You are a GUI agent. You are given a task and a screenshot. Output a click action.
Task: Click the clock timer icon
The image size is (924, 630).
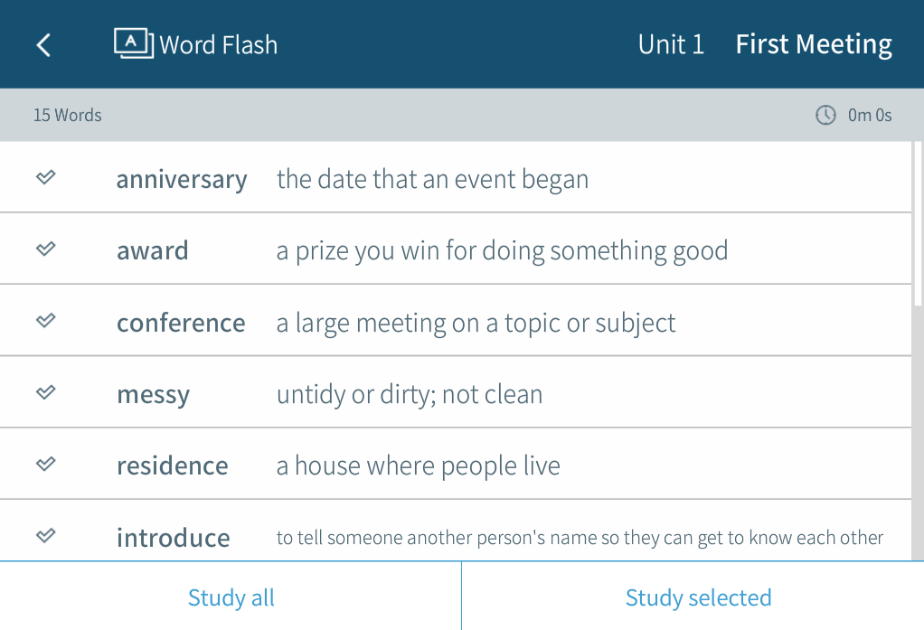pyautogui.click(x=825, y=115)
